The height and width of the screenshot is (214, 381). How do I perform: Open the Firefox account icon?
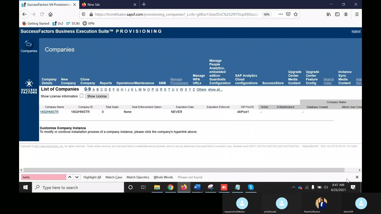(346, 14)
